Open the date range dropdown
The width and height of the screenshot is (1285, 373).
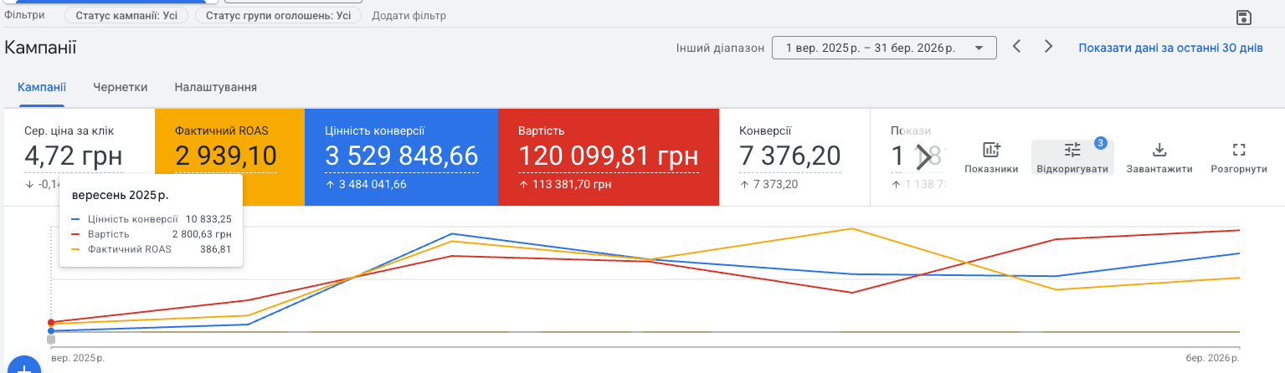(884, 48)
